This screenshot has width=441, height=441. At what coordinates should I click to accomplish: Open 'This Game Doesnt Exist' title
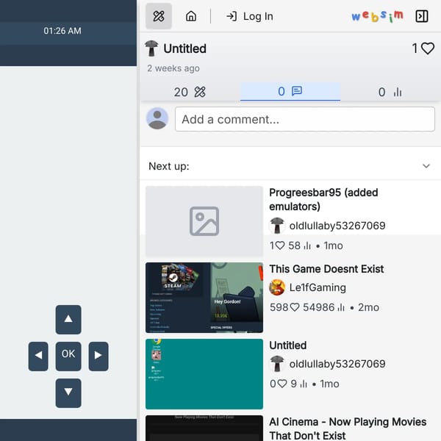326,269
